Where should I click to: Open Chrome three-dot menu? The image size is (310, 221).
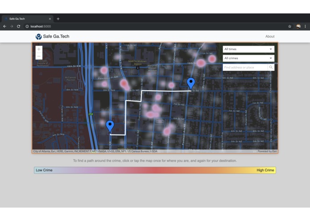(305, 26)
